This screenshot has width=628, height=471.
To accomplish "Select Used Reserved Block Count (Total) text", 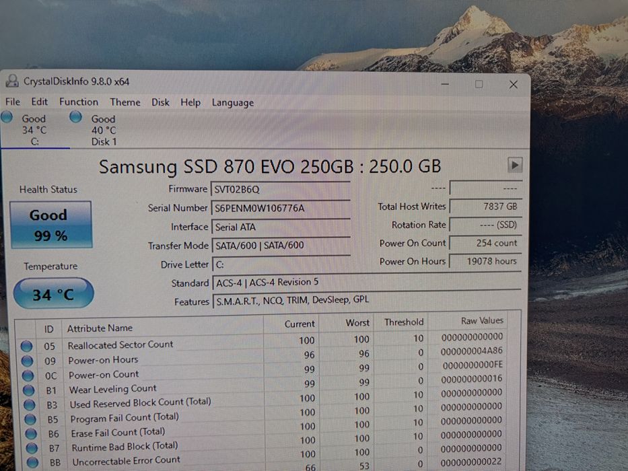I will 140,403.
